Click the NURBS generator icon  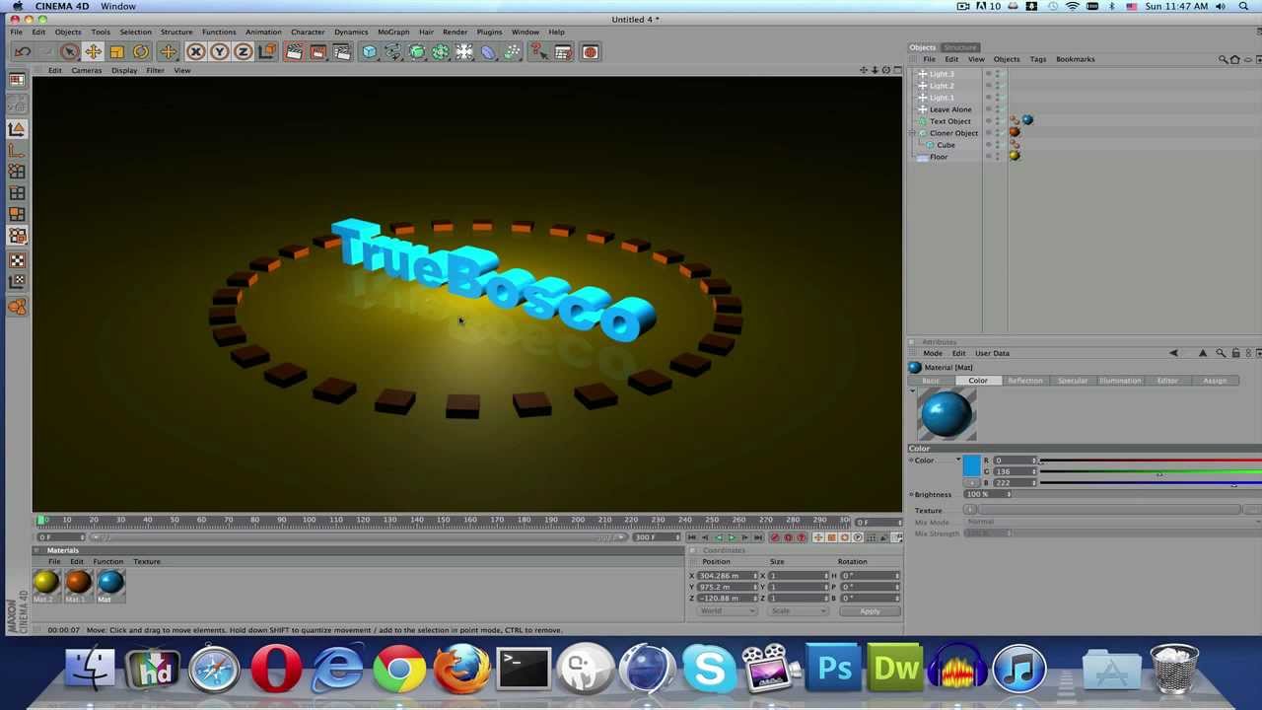[x=416, y=52]
